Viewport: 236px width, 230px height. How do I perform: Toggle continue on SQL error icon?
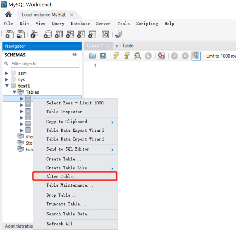pyautogui.click(x=161, y=56)
